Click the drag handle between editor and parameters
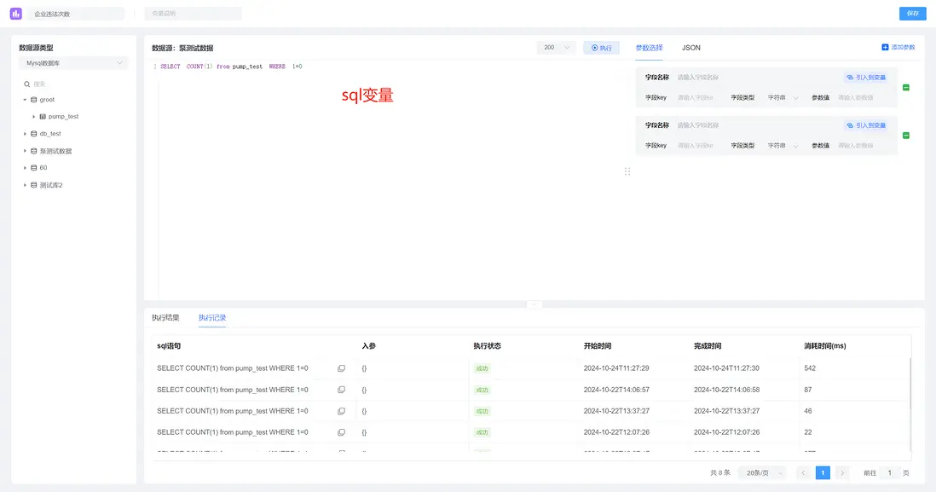This screenshot has height=492, width=936. coord(627,171)
